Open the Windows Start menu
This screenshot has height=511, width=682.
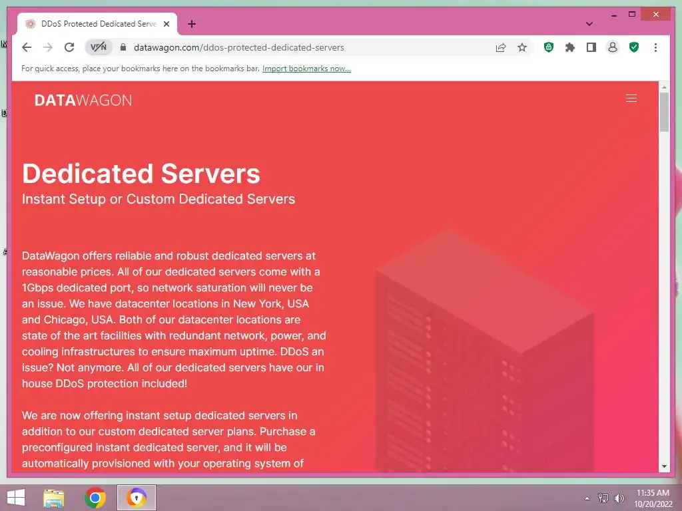point(16,498)
